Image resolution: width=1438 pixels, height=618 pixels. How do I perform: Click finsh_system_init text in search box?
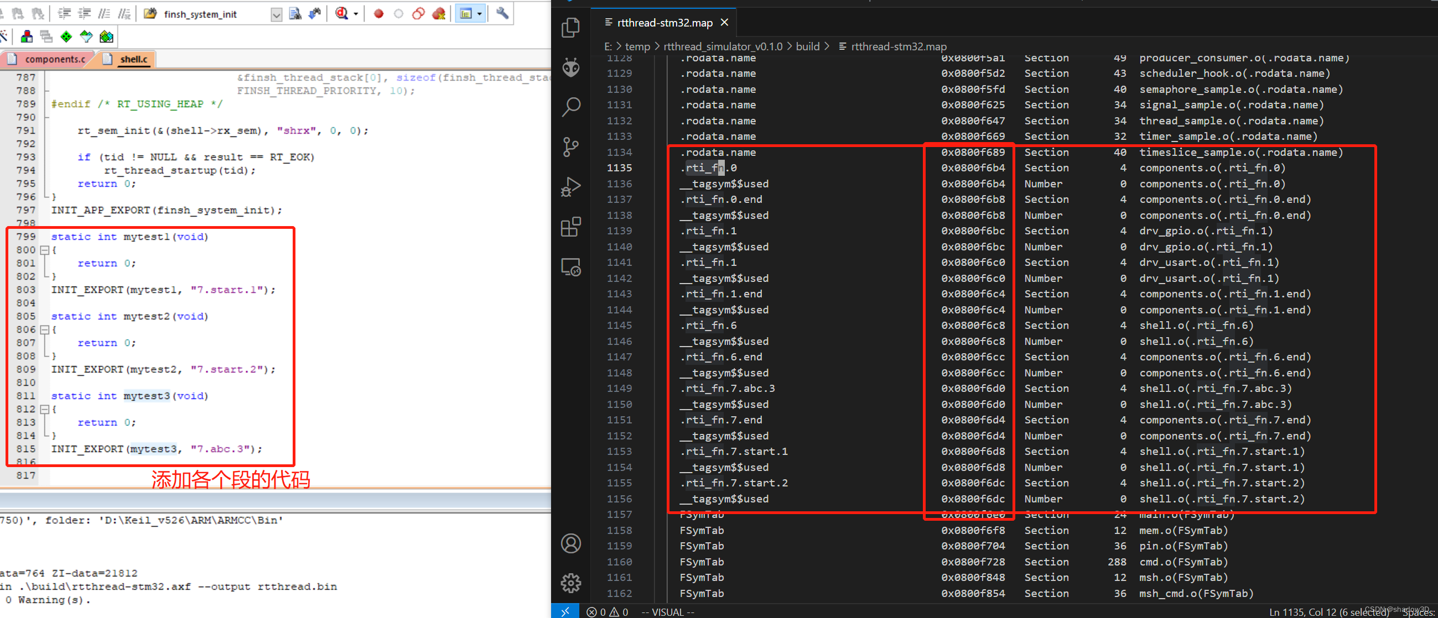(x=200, y=14)
